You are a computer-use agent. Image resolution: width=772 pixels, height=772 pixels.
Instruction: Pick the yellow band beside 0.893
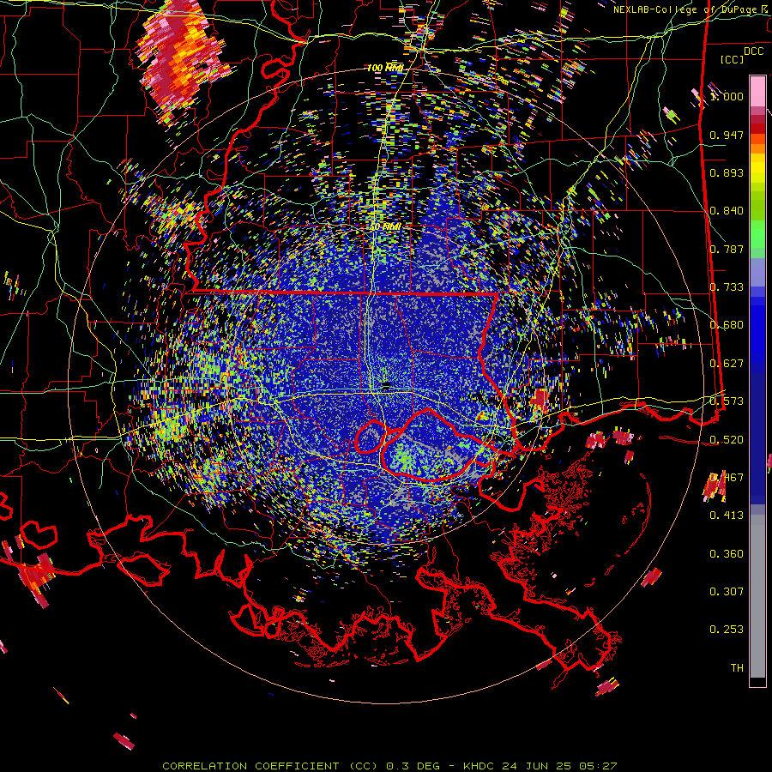(x=757, y=169)
